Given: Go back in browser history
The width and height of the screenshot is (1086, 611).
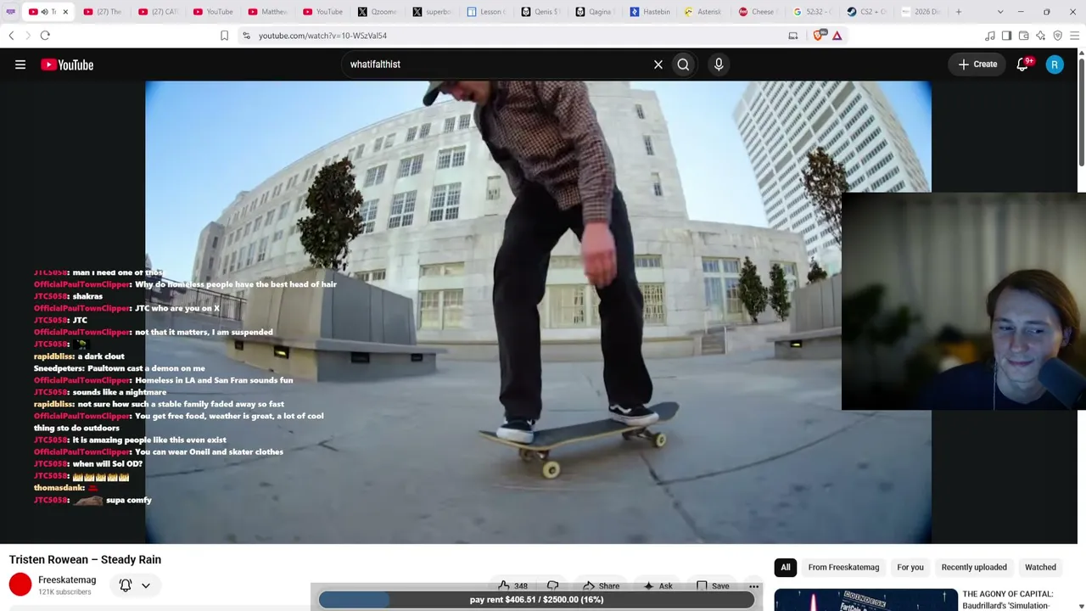Looking at the screenshot, I should (11, 36).
